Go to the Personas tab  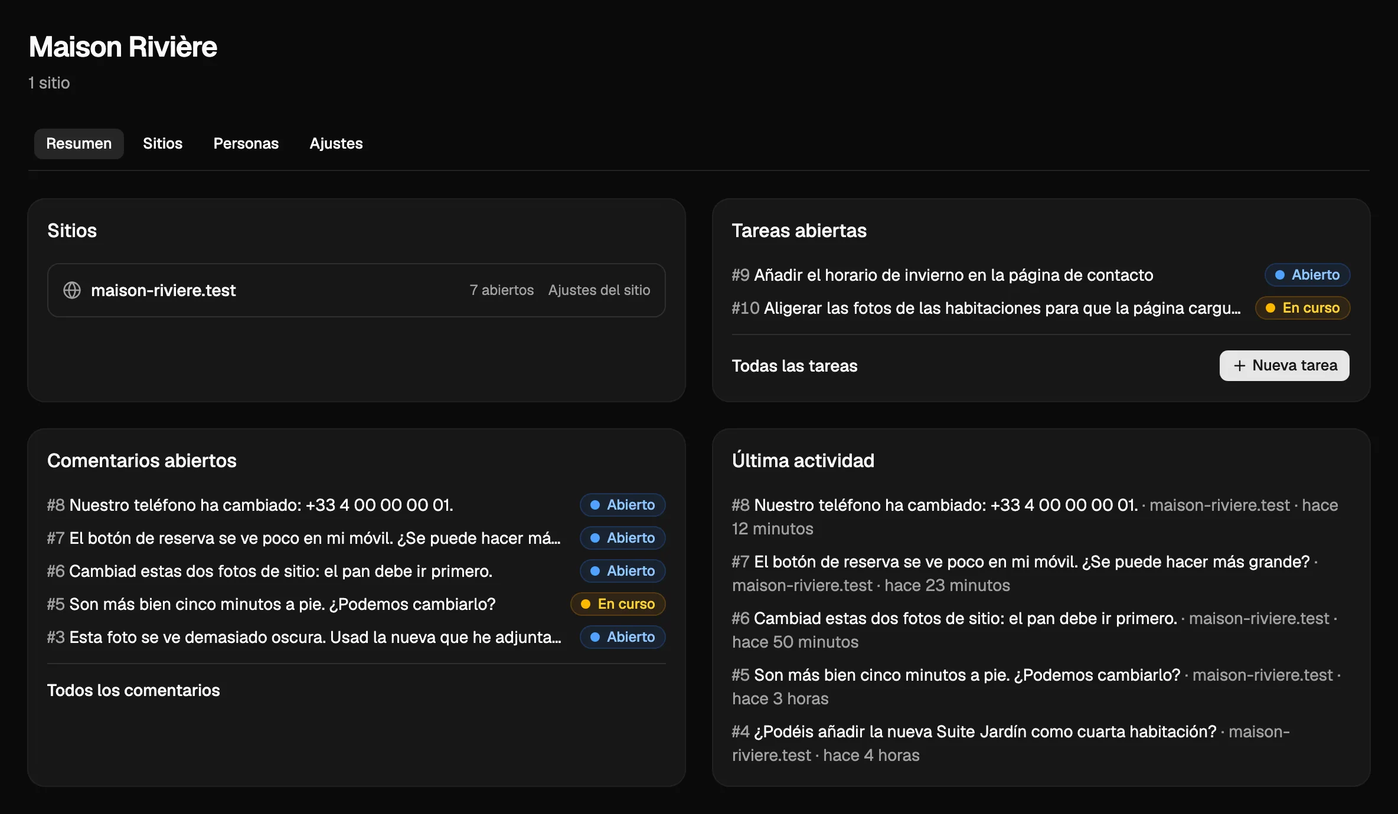click(246, 143)
